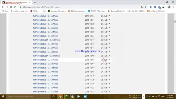
Task: Open 'Jim Carrey All Hindi' bookmark
Action: click(156, 11)
